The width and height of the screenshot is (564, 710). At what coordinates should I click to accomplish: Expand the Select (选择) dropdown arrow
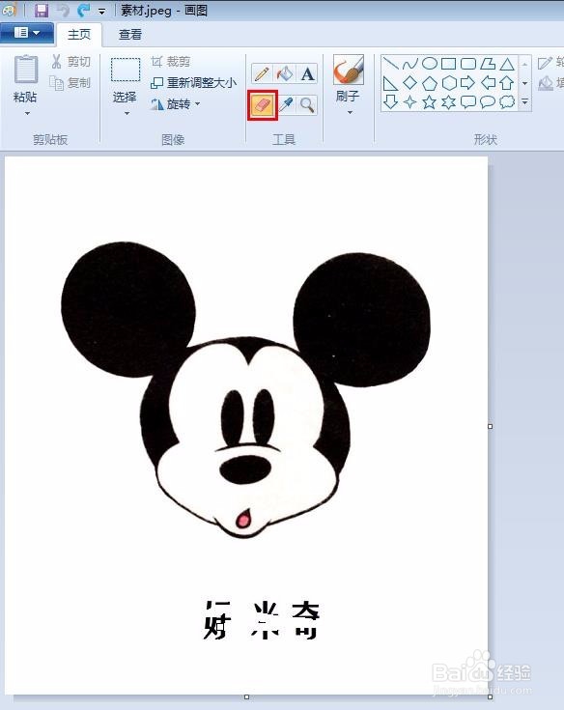tap(127, 113)
